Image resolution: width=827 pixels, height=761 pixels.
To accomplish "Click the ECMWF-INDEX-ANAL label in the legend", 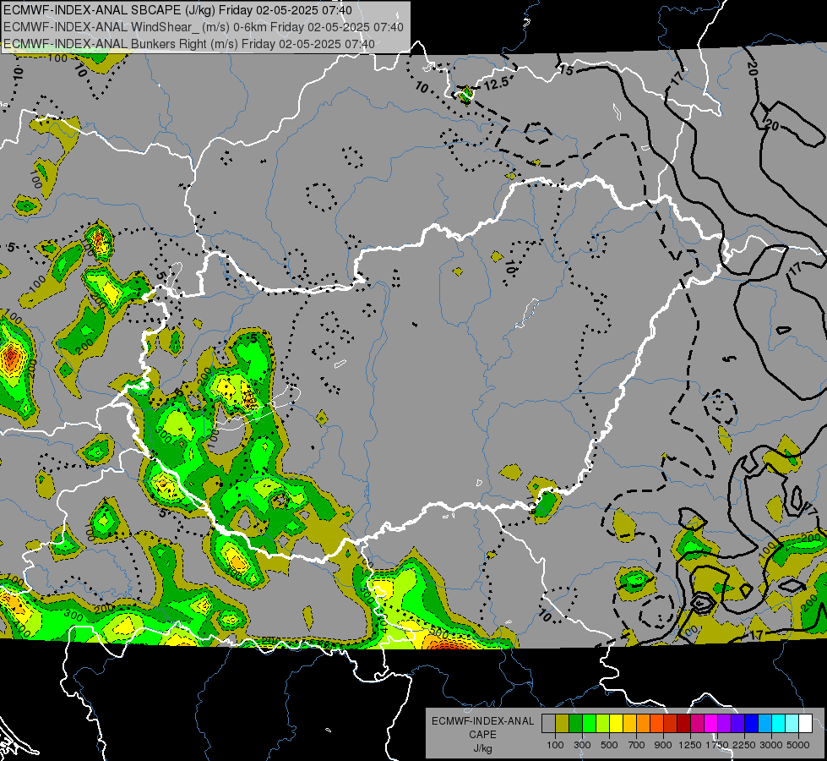I will pyautogui.click(x=483, y=721).
